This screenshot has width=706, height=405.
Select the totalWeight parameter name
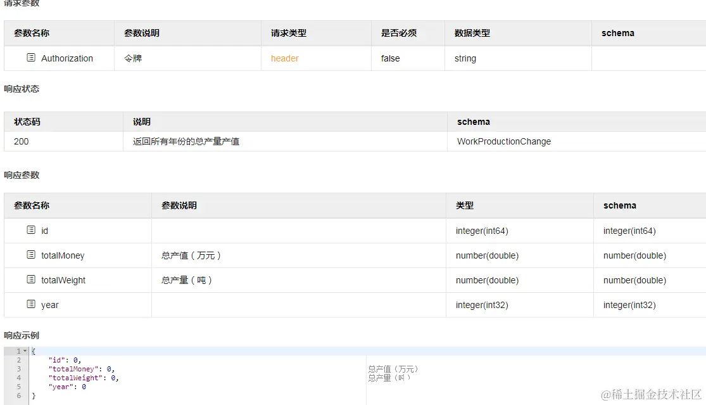pyautogui.click(x=63, y=280)
